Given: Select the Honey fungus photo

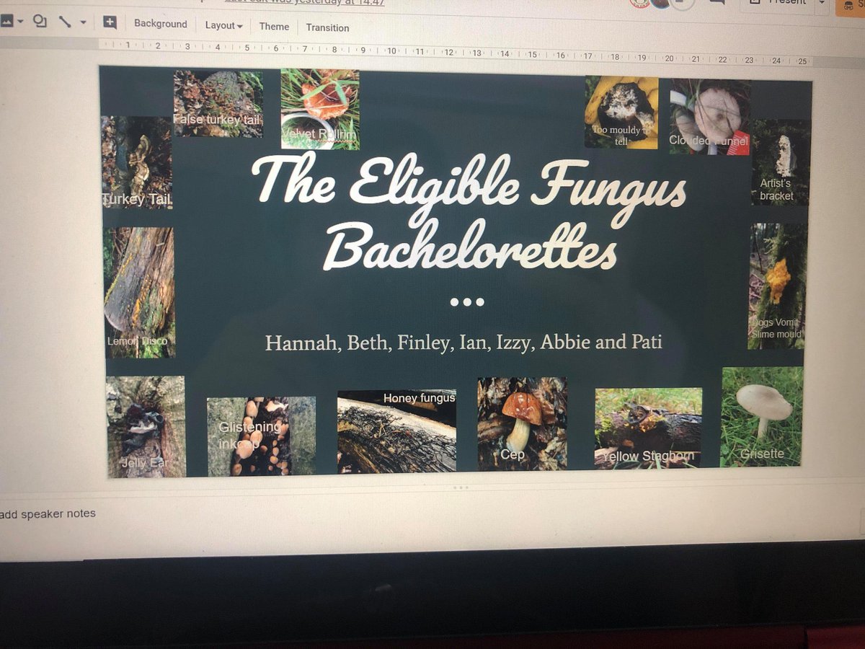Looking at the screenshot, I should tap(396, 431).
